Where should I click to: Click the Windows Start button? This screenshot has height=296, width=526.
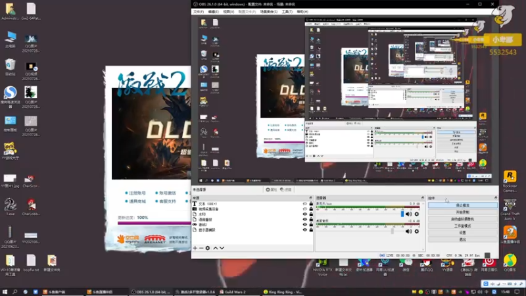[5, 292]
